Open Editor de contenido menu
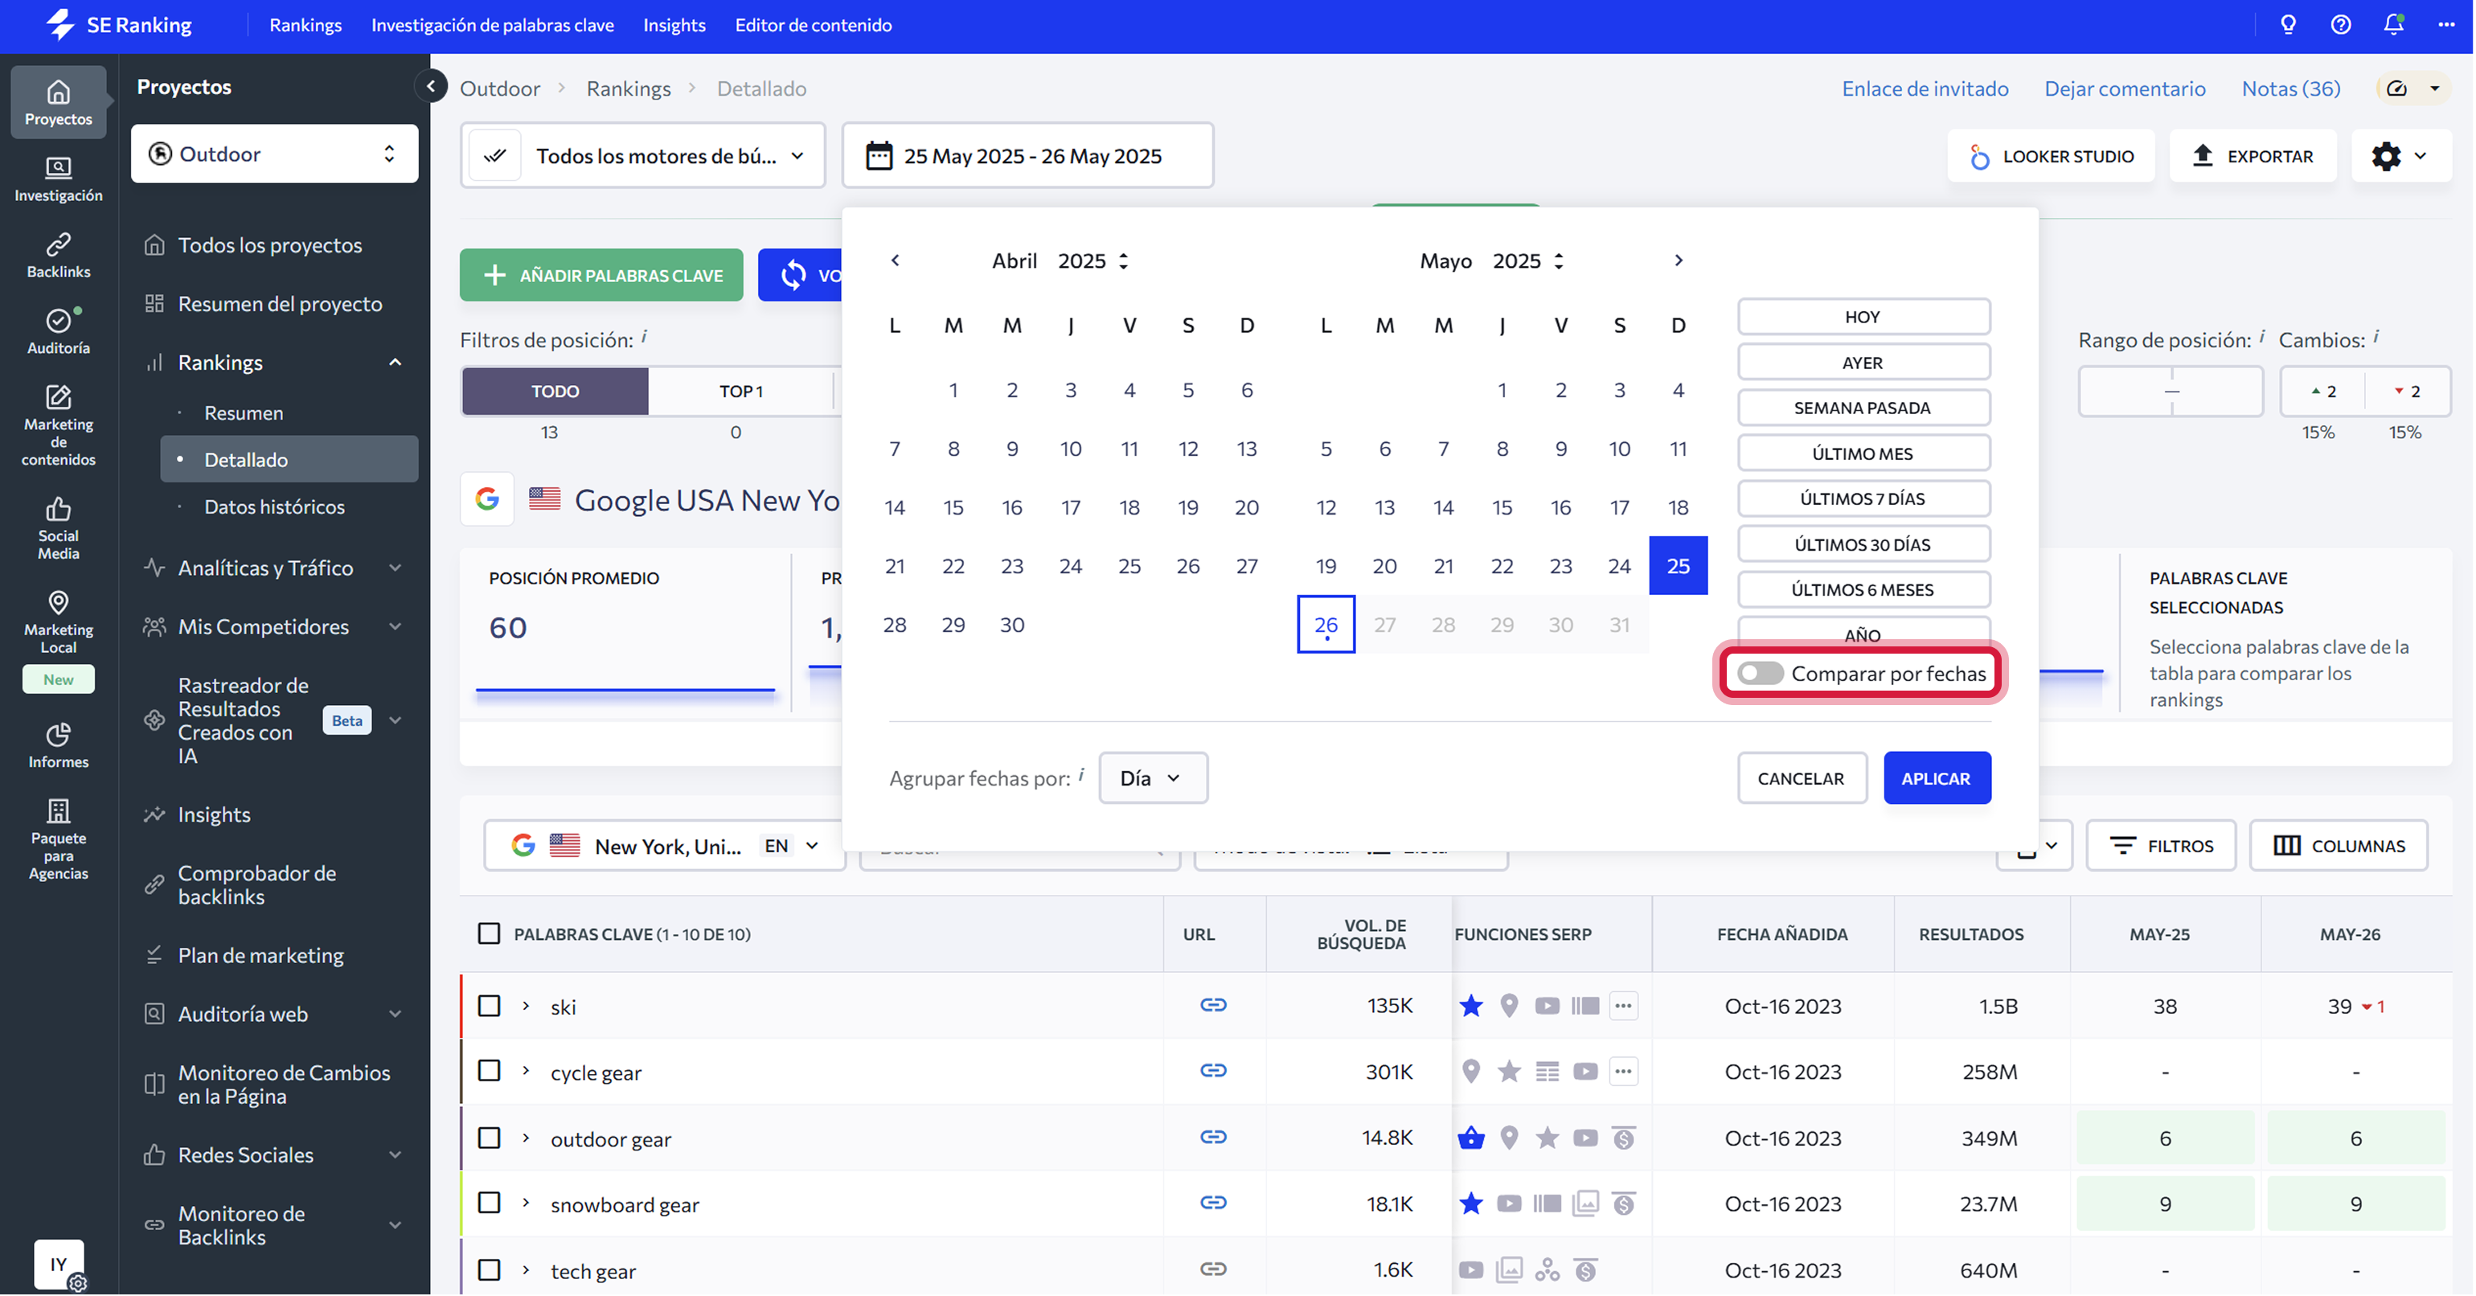Screen dimensions: 2476x1296 click(x=814, y=25)
